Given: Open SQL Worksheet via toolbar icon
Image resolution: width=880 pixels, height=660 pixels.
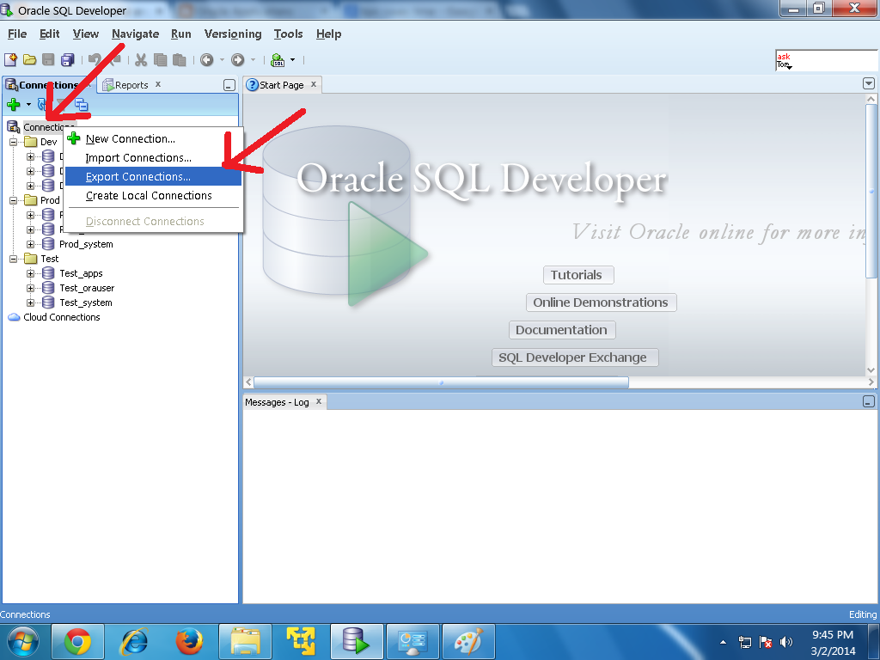Looking at the screenshot, I should point(278,59).
